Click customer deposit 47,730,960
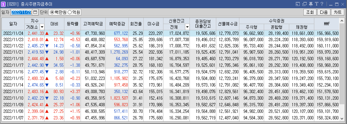This screenshot has height=124, width=347. (95, 33)
